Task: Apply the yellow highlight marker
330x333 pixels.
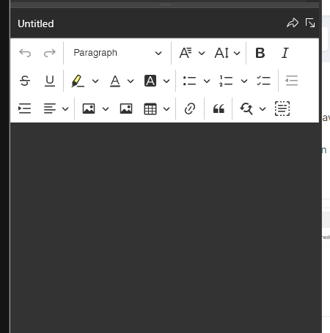Action: pyautogui.click(x=78, y=81)
